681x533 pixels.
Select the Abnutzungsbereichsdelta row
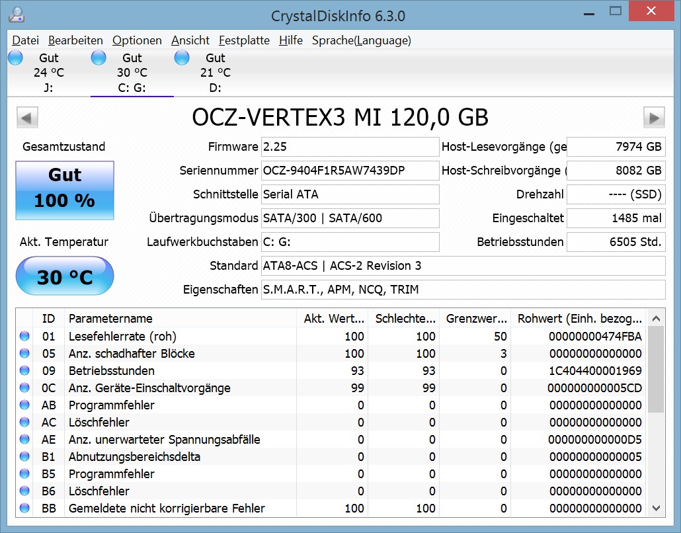tap(331, 456)
